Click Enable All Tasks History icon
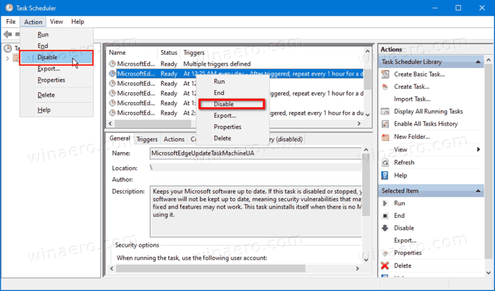495x291 pixels. coord(385,124)
